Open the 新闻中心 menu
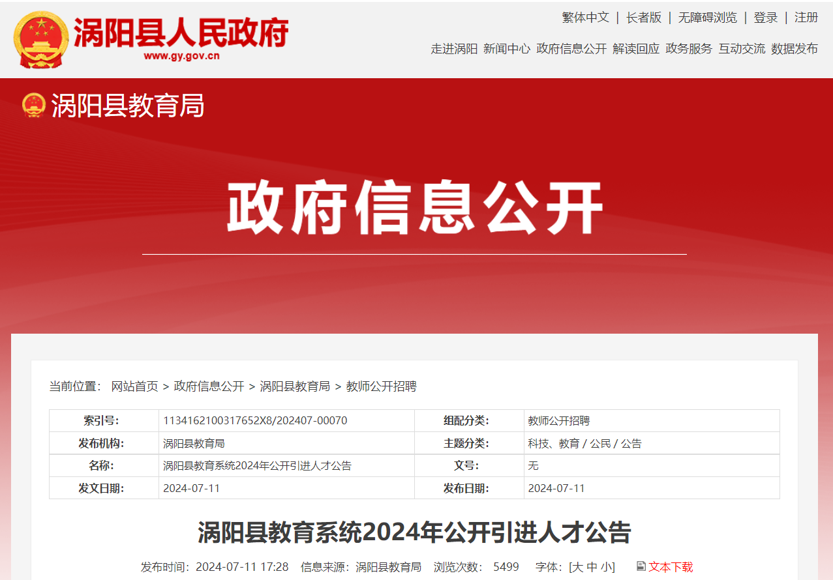This screenshot has height=580, width=833. [x=506, y=49]
